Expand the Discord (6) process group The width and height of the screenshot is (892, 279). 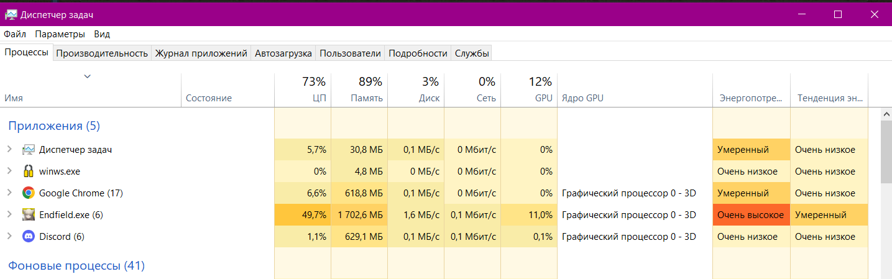coord(9,237)
